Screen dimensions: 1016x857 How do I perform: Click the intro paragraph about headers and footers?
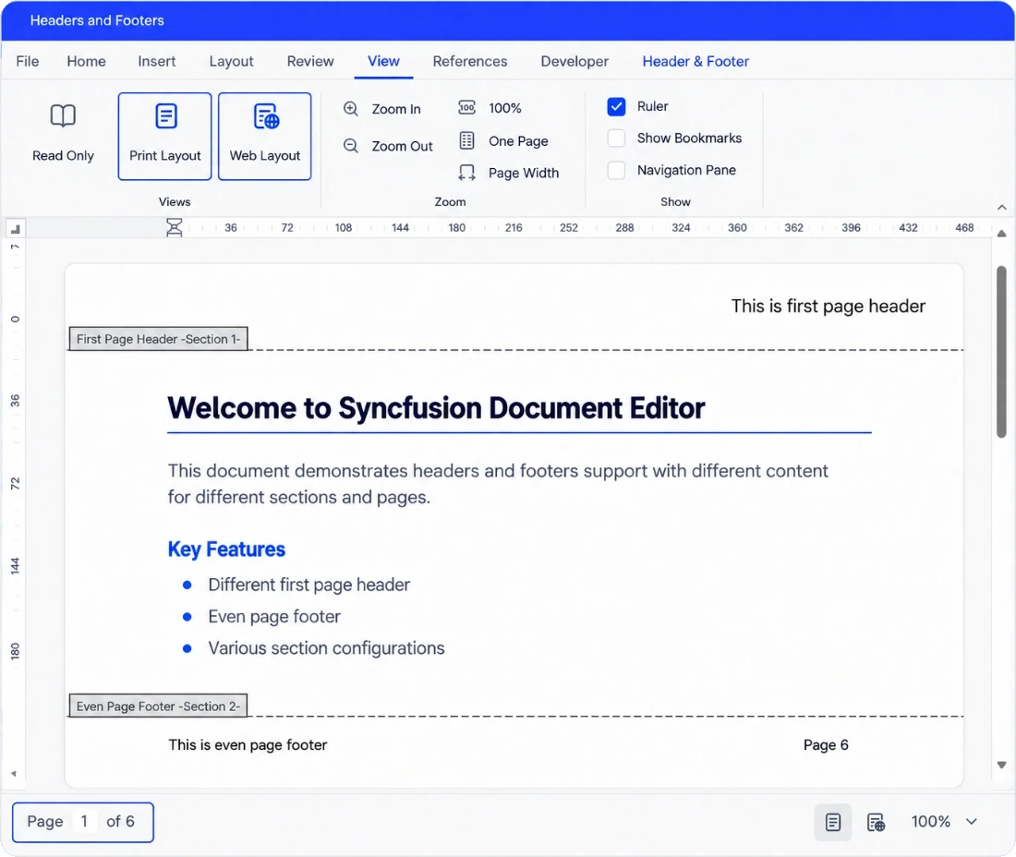[x=498, y=484]
